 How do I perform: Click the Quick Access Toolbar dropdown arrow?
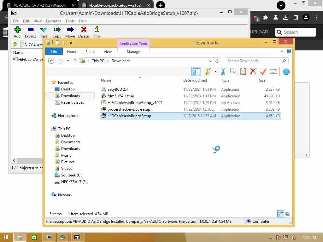tap(71, 43)
